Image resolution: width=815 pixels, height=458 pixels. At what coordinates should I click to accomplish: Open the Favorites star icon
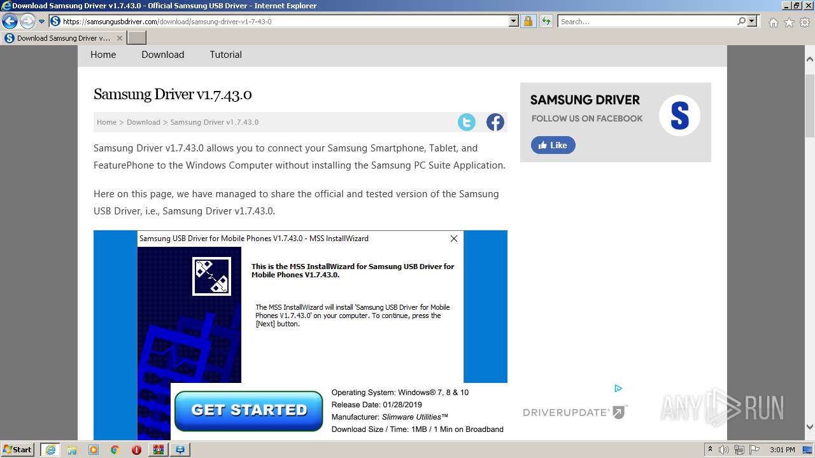[x=789, y=22]
